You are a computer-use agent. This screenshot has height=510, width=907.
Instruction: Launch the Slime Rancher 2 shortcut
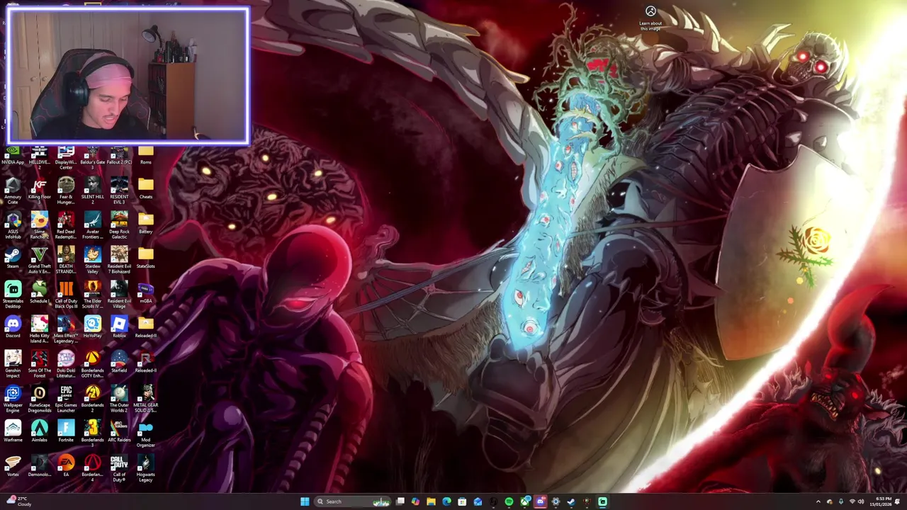click(39, 226)
